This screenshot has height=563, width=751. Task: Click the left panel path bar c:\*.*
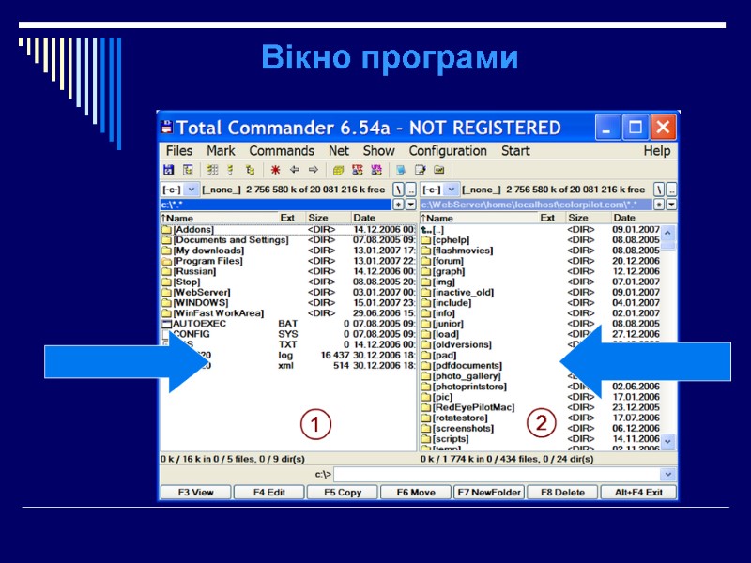[276, 205]
